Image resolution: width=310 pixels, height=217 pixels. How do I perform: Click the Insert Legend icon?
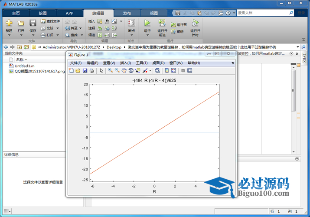click(x=173, y=70)
